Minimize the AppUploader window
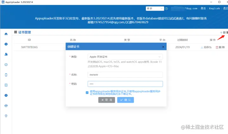The image size is (228, 134). 211,2
